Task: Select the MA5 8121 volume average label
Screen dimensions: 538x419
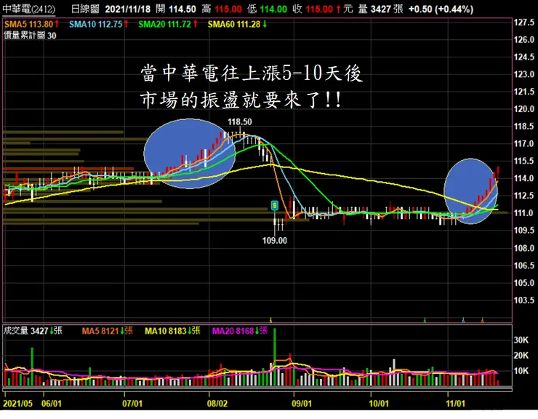Action: [107, 331]
